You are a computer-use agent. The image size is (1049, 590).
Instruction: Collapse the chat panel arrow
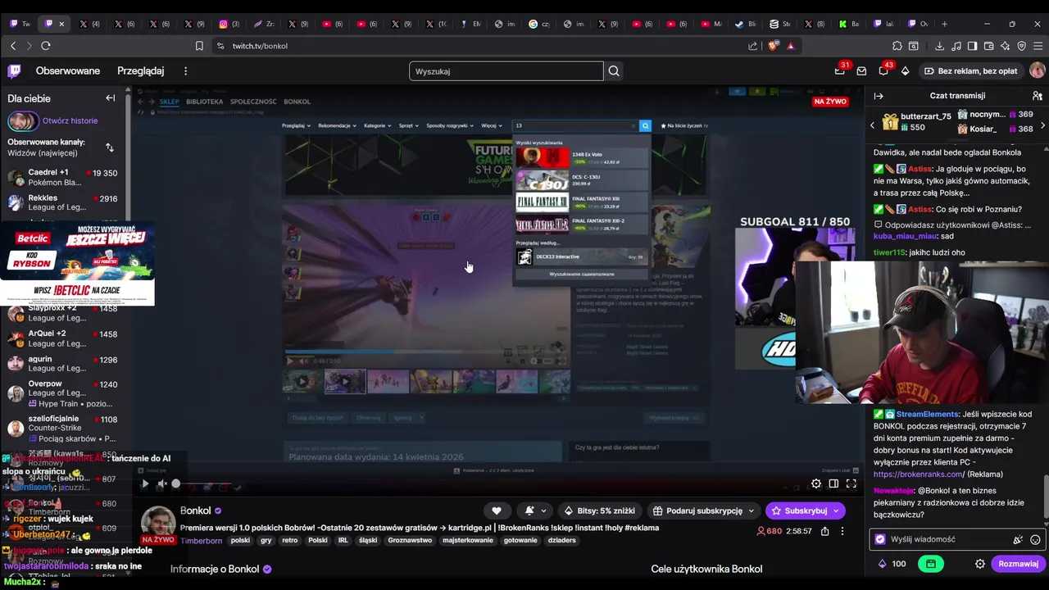[x=879, y=96]
